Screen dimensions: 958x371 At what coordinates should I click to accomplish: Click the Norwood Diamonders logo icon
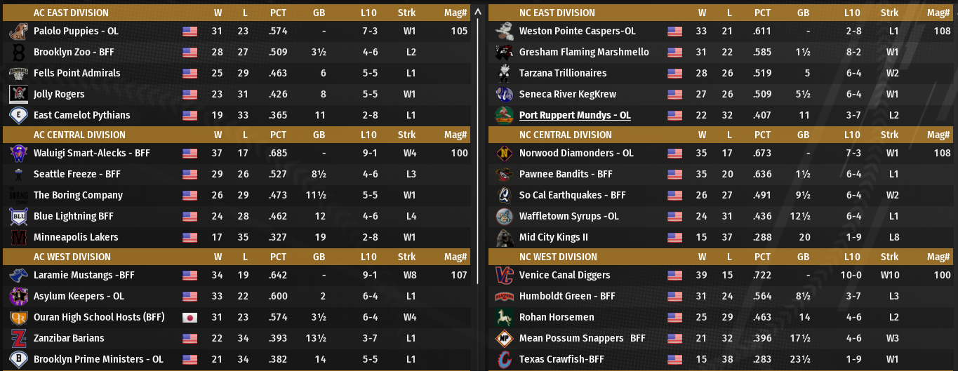[x=504, y=154]
